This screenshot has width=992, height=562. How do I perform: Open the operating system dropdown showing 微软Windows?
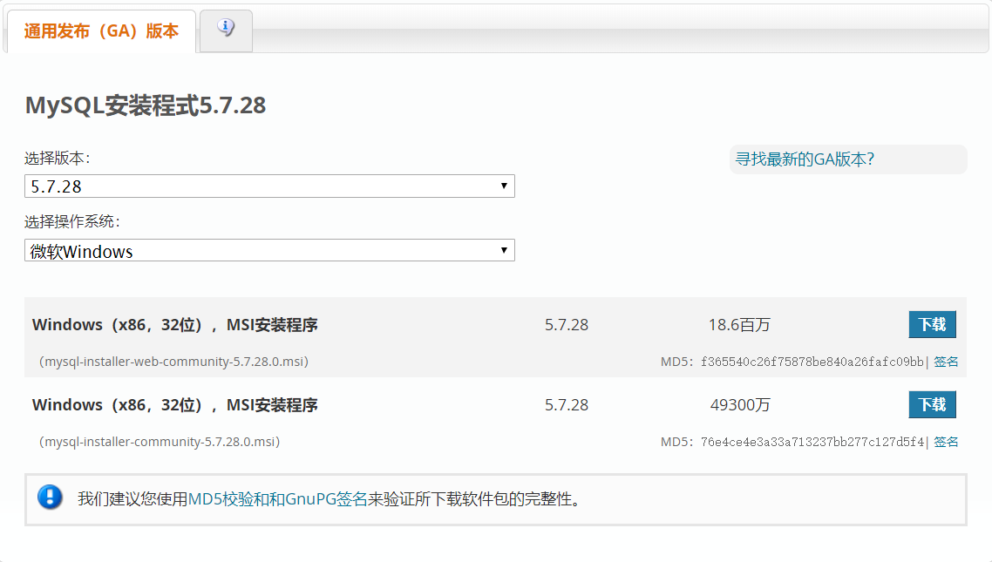point(269,250)
